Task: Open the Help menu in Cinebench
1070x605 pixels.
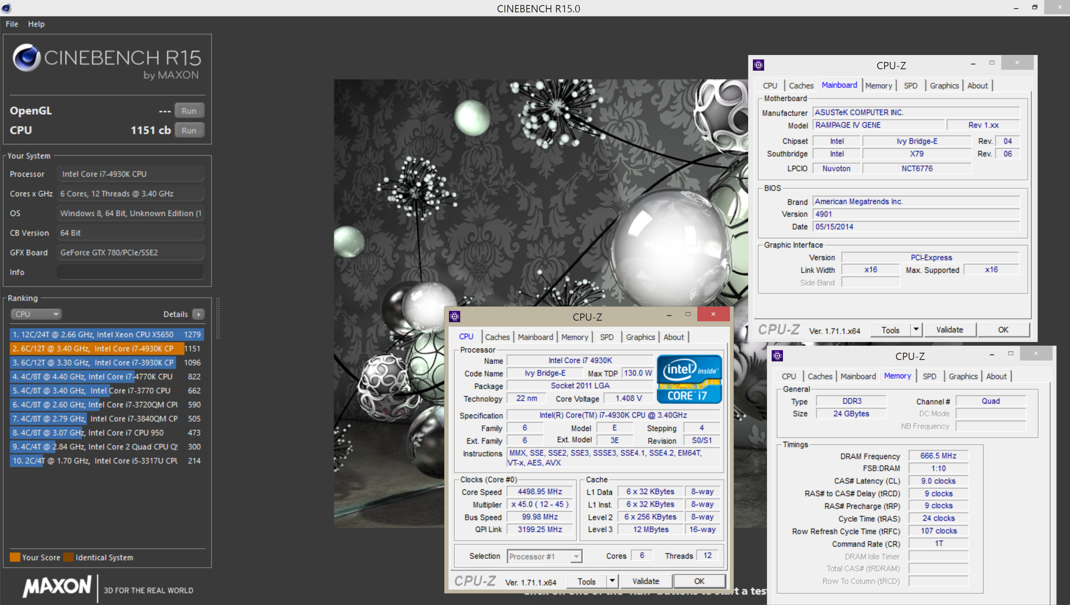Action: 36,24
